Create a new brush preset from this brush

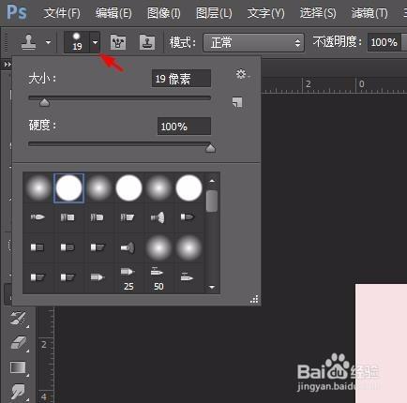pyautogui.click(x=237, y=102)
